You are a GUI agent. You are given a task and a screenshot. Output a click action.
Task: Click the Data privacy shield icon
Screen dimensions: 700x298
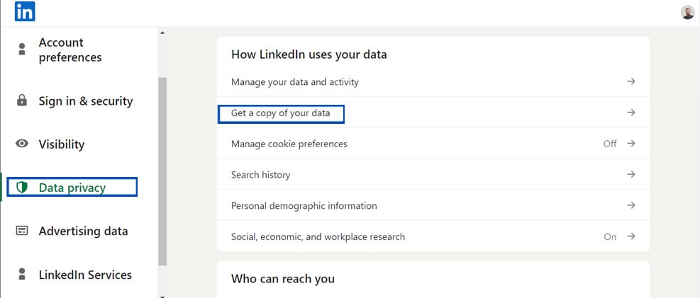pyautogui.click(x=22, y=188)
